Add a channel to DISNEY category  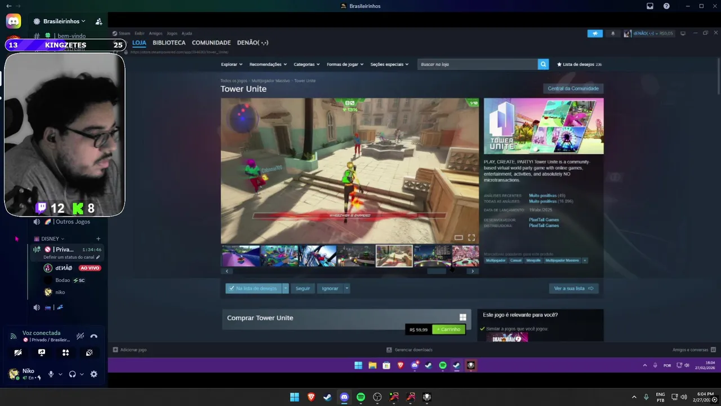coord(98,239)
